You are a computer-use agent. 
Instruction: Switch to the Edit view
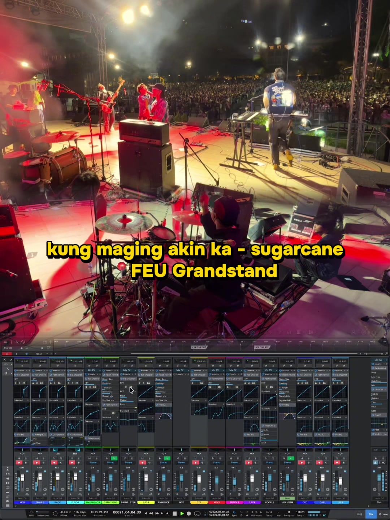point(360,514)
